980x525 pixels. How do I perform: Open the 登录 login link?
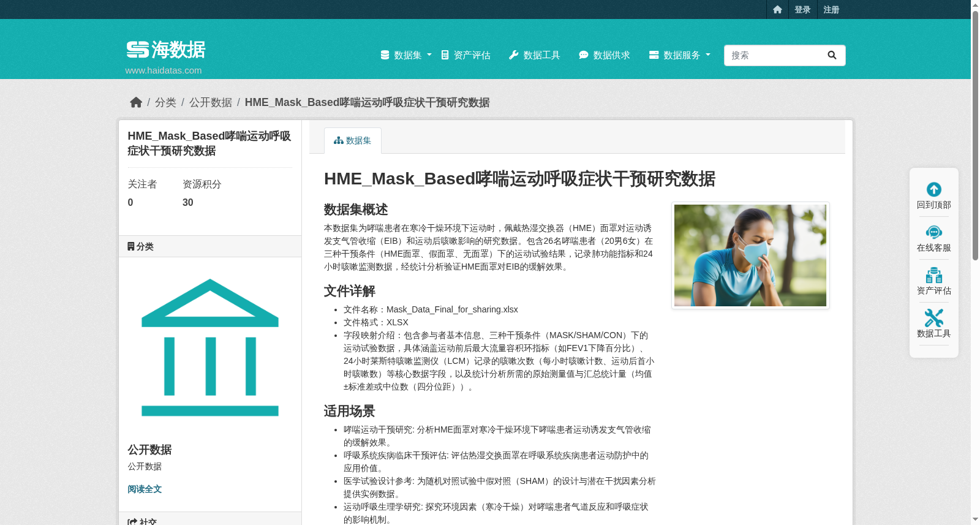click(802, 9)
